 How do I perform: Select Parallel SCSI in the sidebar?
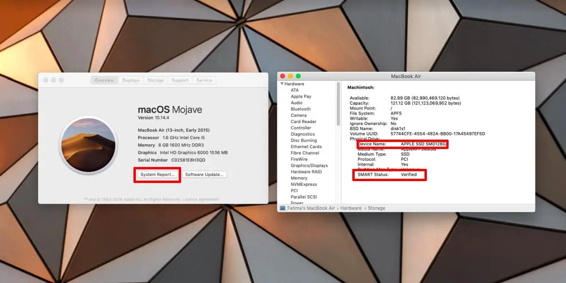(304, 197)
